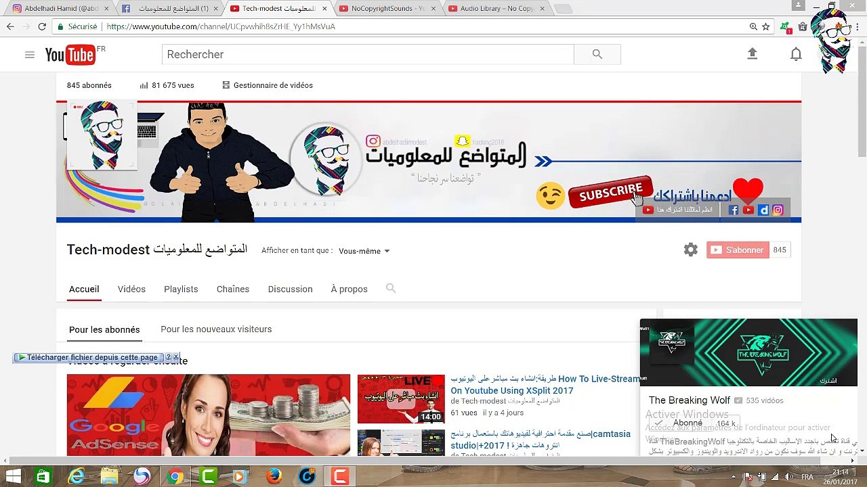Viewport: 867px width, 487px height.
Task: Click the green lock Sécurisé icon
Action: point(60,26)
